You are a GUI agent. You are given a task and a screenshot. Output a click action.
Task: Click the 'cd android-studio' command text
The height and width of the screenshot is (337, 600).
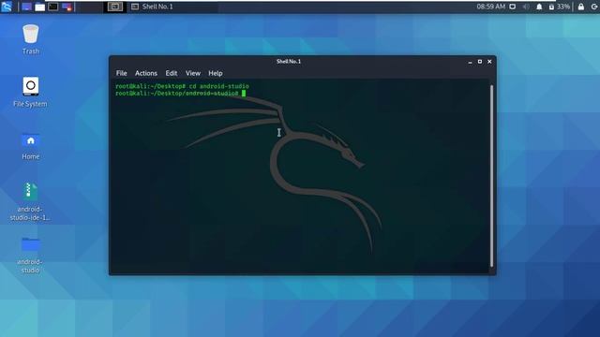(218, 86)
